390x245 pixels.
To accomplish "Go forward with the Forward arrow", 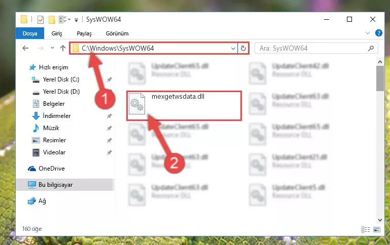I will 40,48.
